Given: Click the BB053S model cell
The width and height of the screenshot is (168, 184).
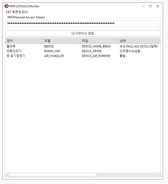Looking at the screenshot, I should click(49, 46).
